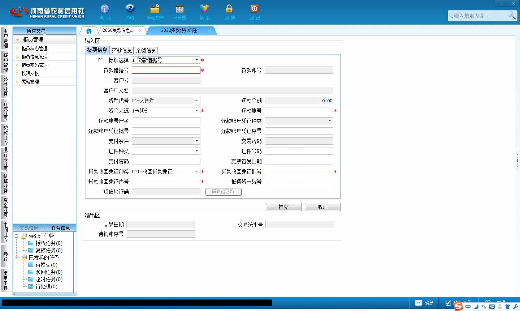Image resolution: width=520 pixels, height=311 pixels.
Task: Open 贷款收回凭证种类 dropdown
Action: (197, 171)
